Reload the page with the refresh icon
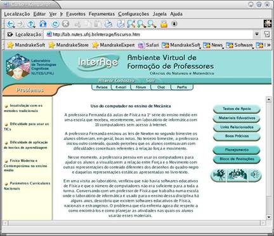This screenshot has width=274, height=236. point(55,24)
